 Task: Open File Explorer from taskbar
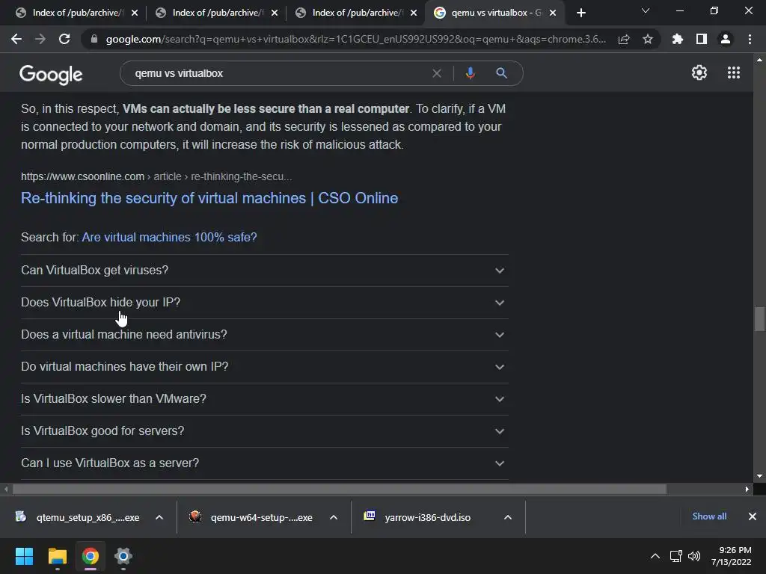57,556
